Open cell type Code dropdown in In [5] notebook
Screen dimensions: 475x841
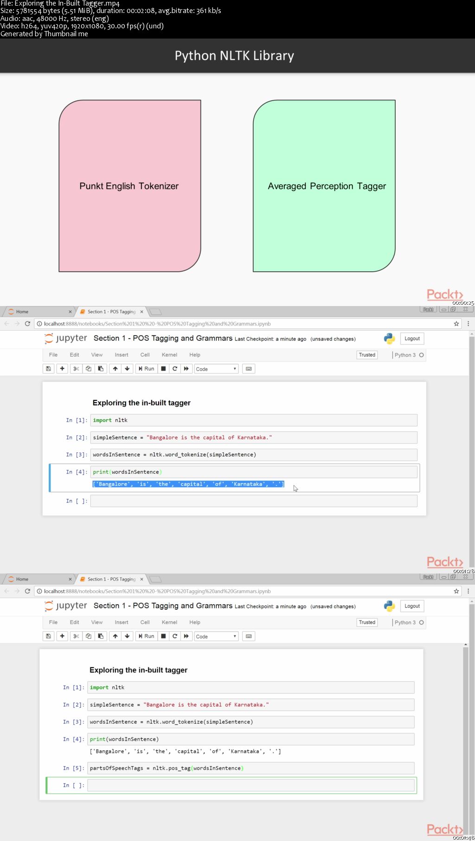point(216,636)
